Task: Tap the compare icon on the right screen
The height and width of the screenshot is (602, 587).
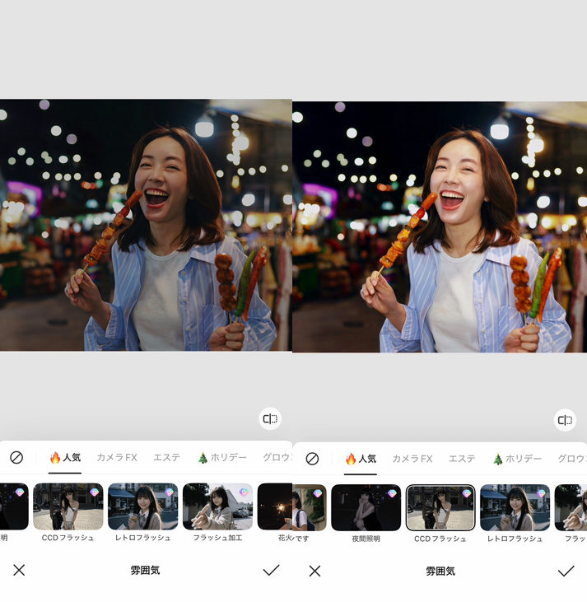Action: coord(565,420)
